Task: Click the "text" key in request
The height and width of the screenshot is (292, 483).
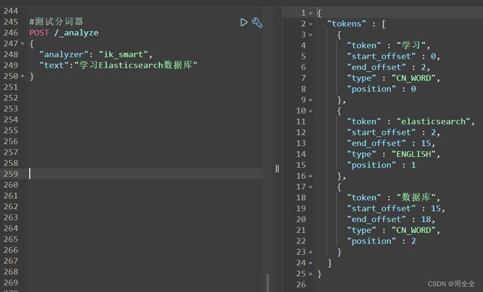Action: tap(54, 65)
